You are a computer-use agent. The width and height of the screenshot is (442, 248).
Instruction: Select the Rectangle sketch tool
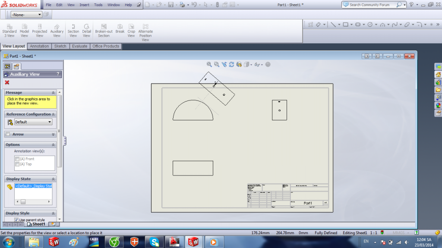pyautogui.click(x=345, y=25)
